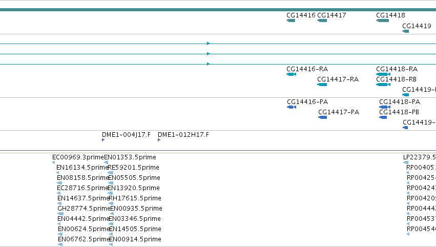The image size is (436, 247).
Task: Click the CG14417 gene arrow glyph
Action: [x=322, y=20]
